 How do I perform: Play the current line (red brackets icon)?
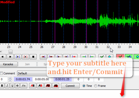26,57
